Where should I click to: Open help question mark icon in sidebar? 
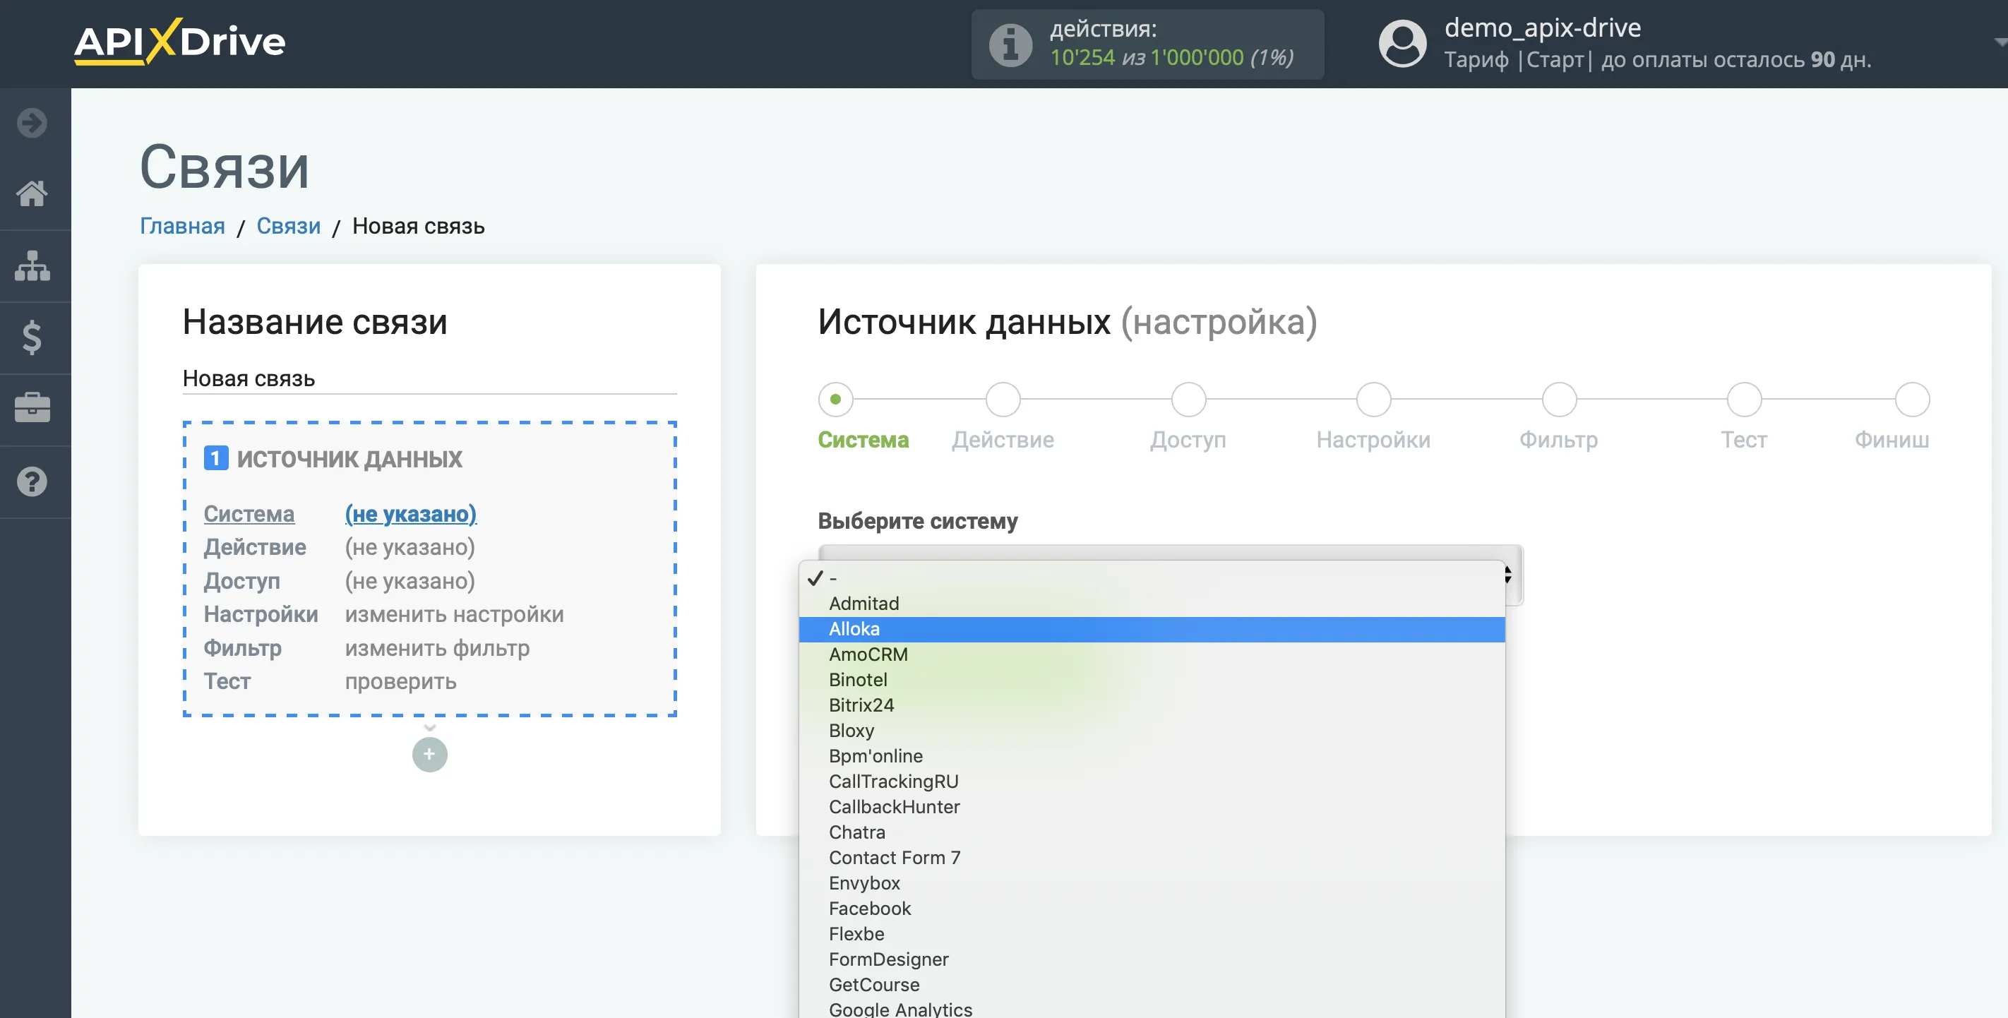tap(32, 481)
